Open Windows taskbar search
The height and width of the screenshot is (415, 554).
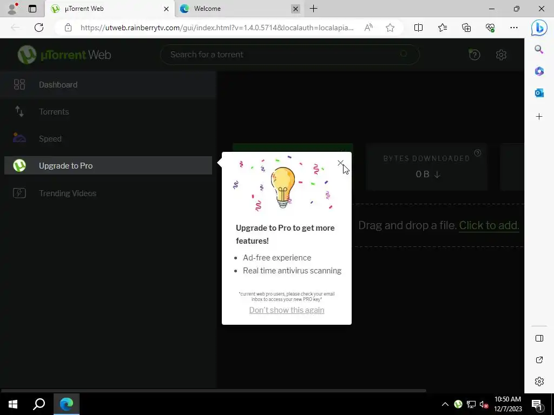(39, 404)
